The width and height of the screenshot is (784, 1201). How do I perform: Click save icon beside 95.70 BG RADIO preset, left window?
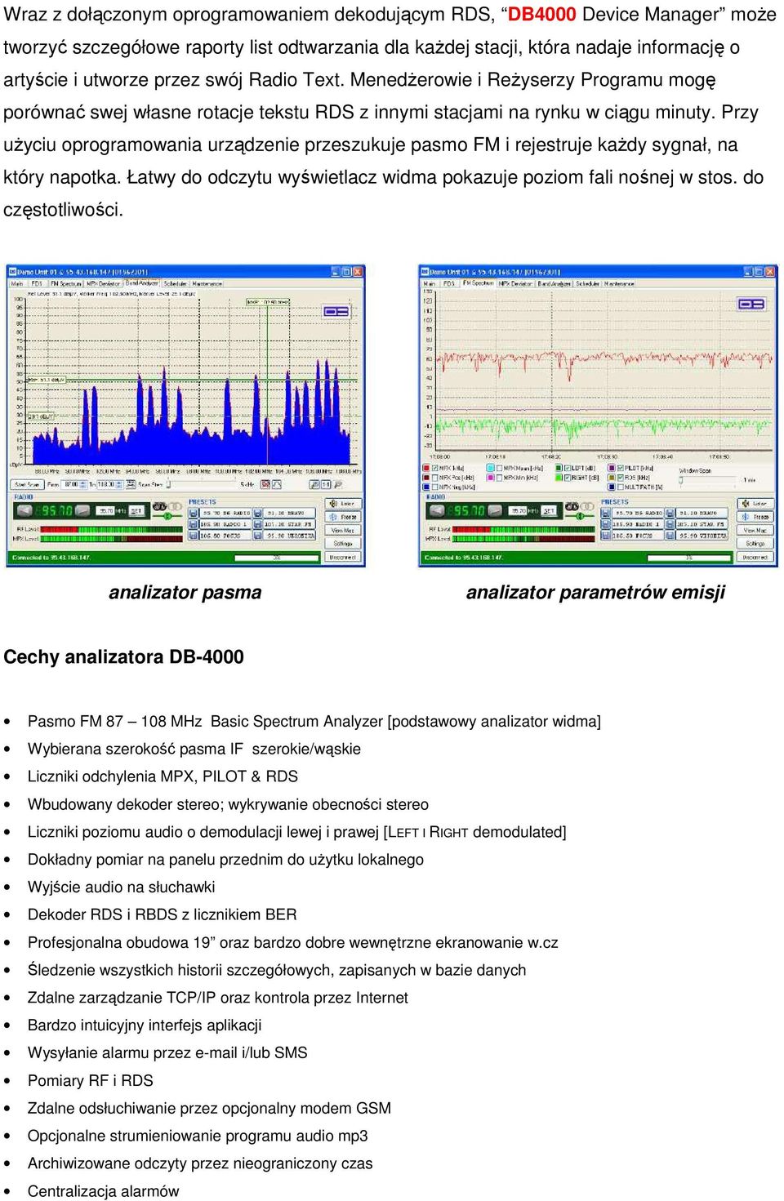click(194, 513)
